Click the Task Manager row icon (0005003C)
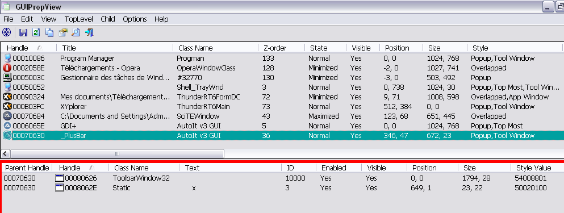 [x=7, y=77]
